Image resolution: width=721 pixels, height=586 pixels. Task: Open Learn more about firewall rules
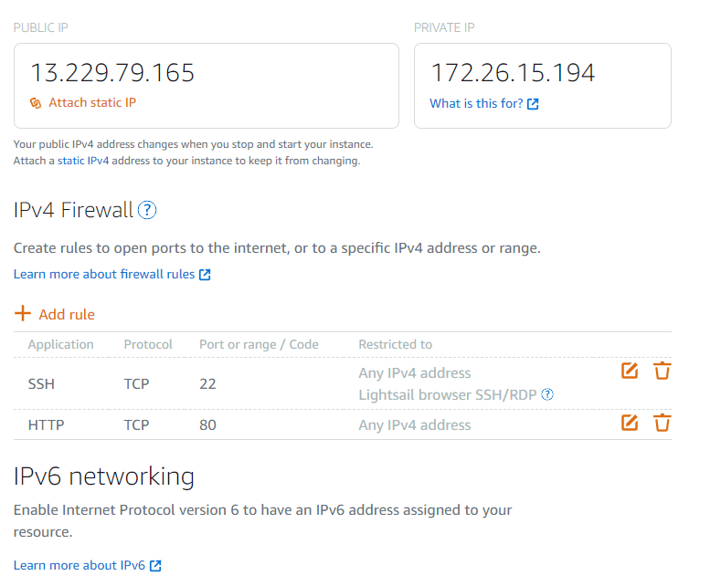tap(104, 275)
